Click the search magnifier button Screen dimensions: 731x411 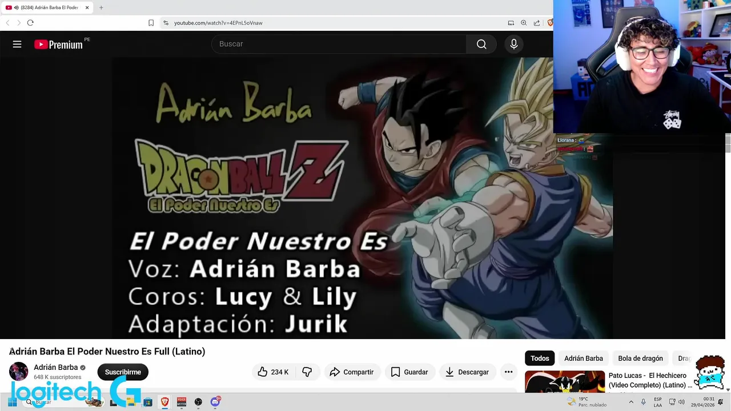pos(481,44)
